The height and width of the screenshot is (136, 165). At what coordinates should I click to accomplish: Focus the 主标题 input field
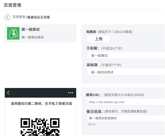click(126, 55)
